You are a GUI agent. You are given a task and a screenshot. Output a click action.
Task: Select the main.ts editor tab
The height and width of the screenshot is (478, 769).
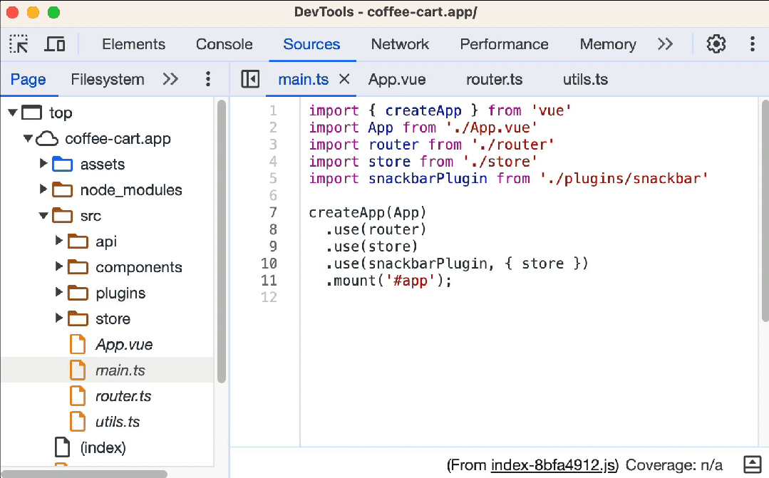point(303,79)
